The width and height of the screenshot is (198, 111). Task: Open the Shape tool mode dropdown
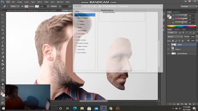15,6
